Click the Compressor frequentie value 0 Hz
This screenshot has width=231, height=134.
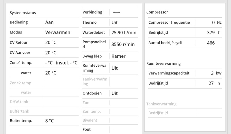(x=217, y=22)
